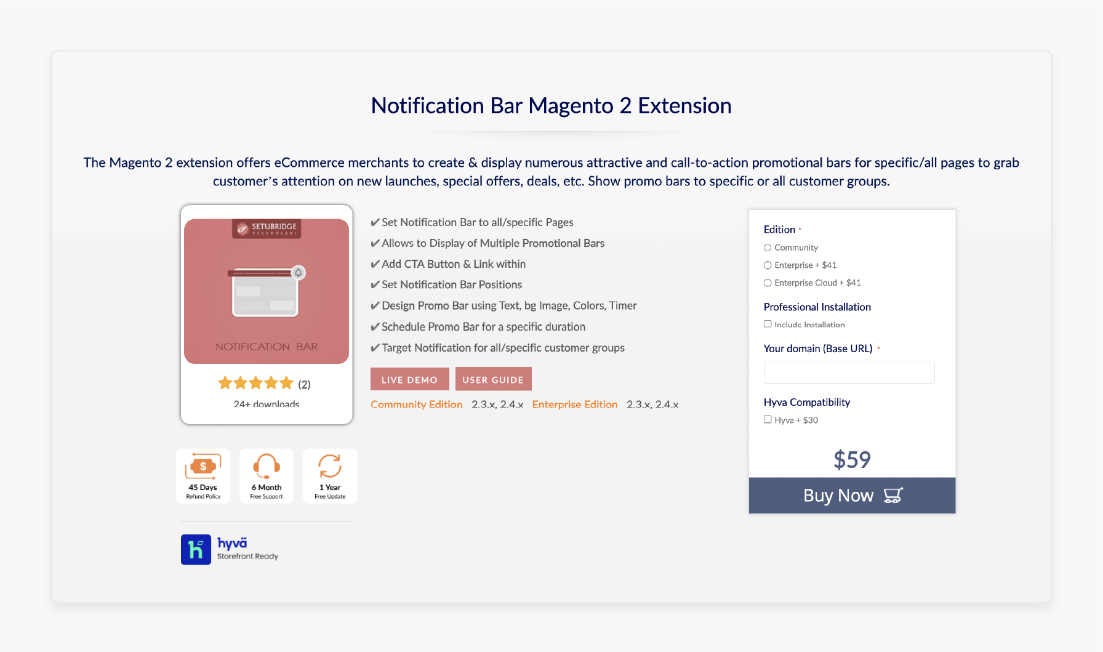Click the five-star rating stars
1103x652 pixels.
pos(255,384)
